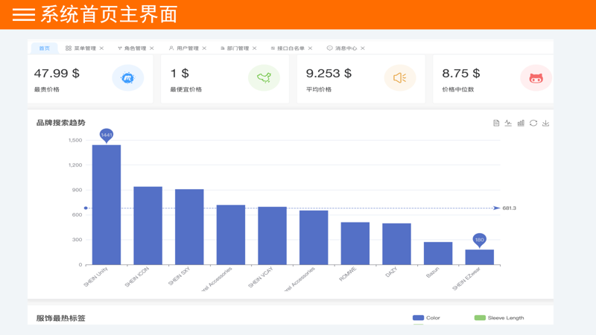Open the hamburger menu icon in the orange header
596x335 pixels.
point(24,14)
